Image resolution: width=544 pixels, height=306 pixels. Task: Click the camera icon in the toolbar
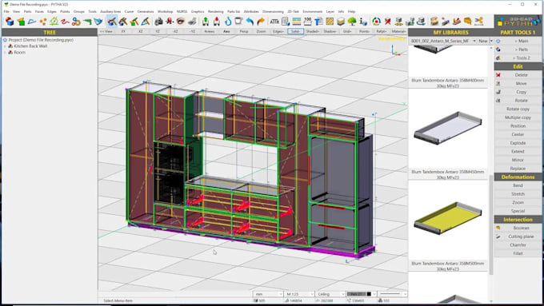coord(158,22)
